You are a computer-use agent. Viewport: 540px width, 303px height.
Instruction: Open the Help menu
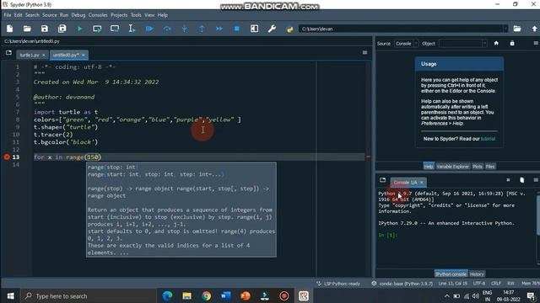coord(163,15)
